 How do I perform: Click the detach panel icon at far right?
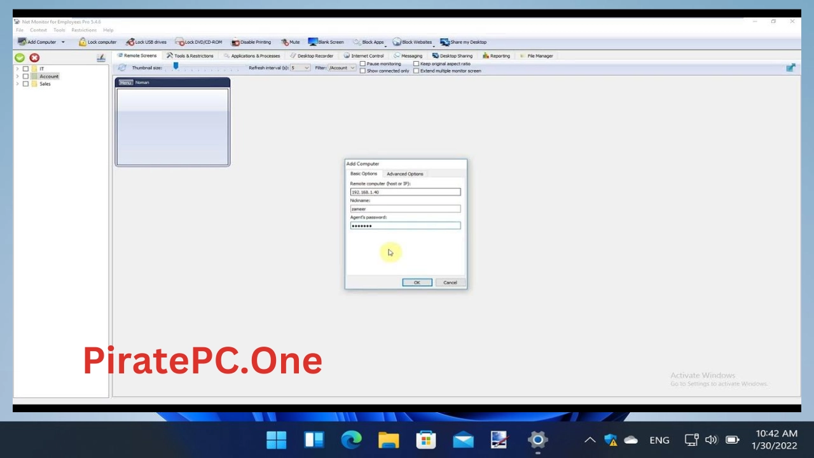[x=790, y=67]
